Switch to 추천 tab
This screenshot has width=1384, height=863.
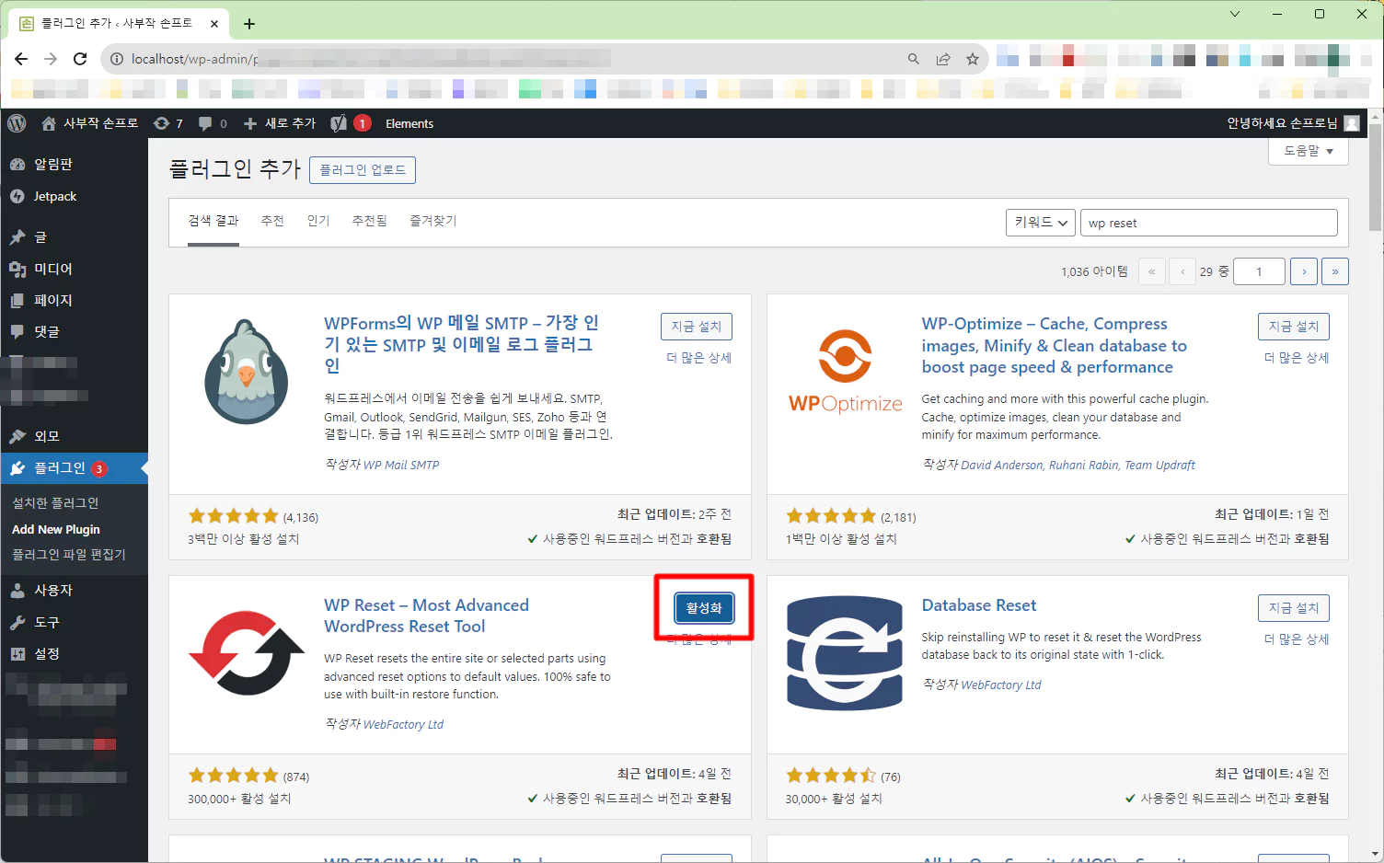tap(272, 221)
